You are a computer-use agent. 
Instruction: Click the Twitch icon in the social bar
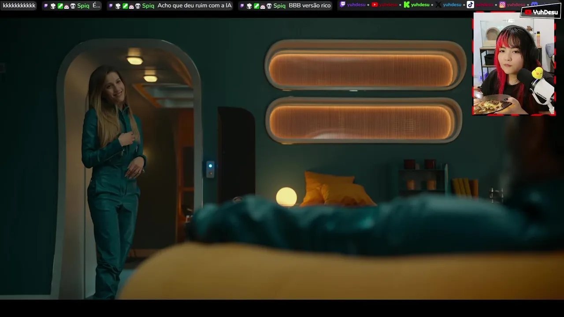coord(343,5)
